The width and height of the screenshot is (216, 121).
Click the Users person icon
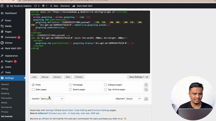point(2,67)
